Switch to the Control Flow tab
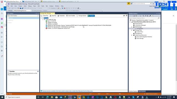The image size is (177, 99). point(45,16)
